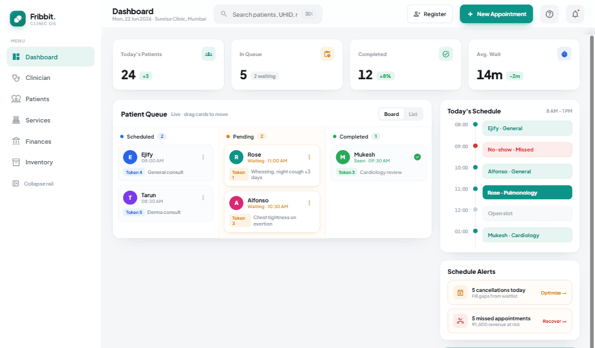Click the Today's Patients people icon

tap(209, 54)
